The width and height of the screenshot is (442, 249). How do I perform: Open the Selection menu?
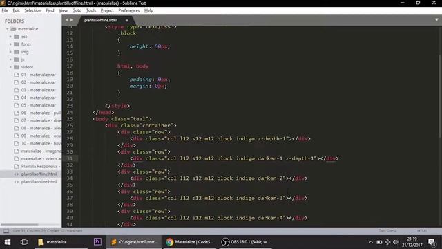[x=32, y=10]
